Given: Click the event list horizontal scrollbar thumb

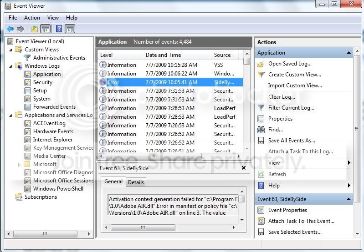Looking at the screenshot, I should click(x=153, y=156).
